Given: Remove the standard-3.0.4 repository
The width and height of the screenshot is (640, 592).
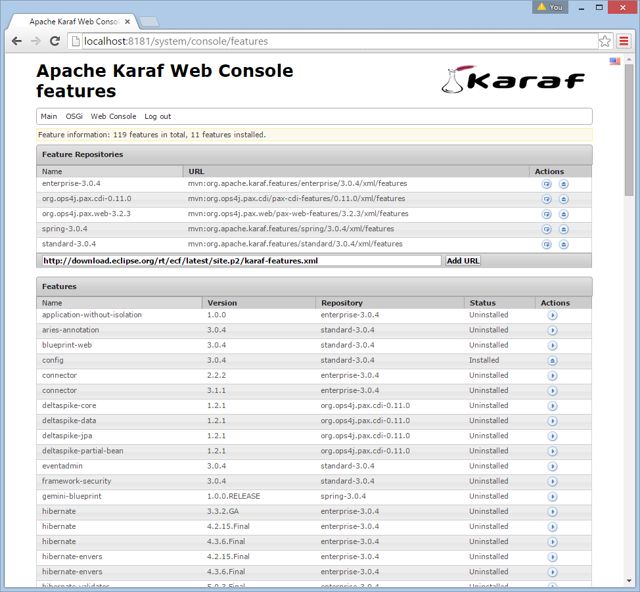Looking at the screenshot, I should pyautogui.click(x=564, y=244).
